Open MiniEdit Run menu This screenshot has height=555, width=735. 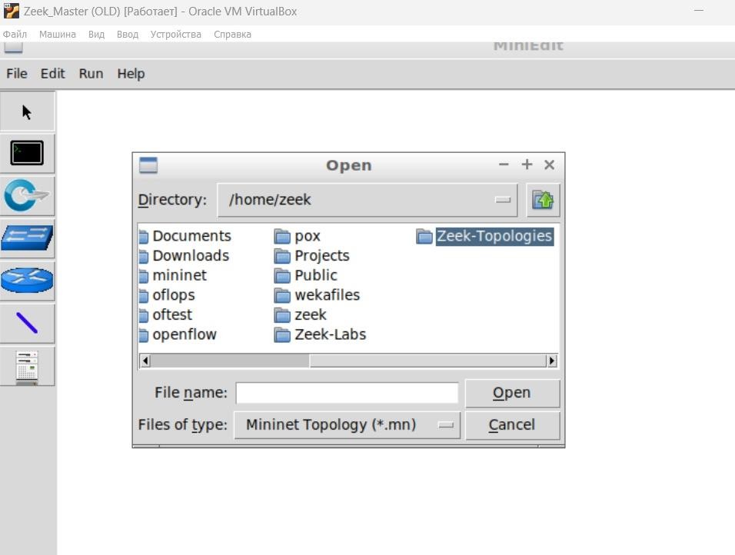point(91,74)
